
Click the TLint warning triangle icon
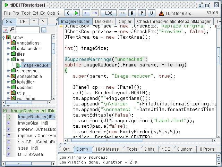161,13
